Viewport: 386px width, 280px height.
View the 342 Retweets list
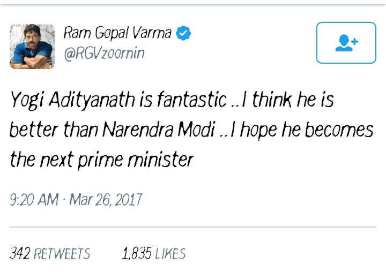tap(50, 253)
